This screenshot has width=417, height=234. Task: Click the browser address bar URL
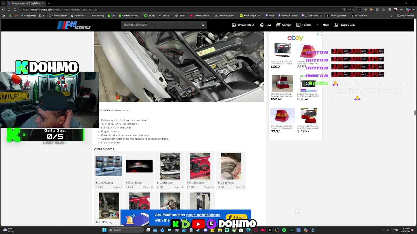[60, 10]
